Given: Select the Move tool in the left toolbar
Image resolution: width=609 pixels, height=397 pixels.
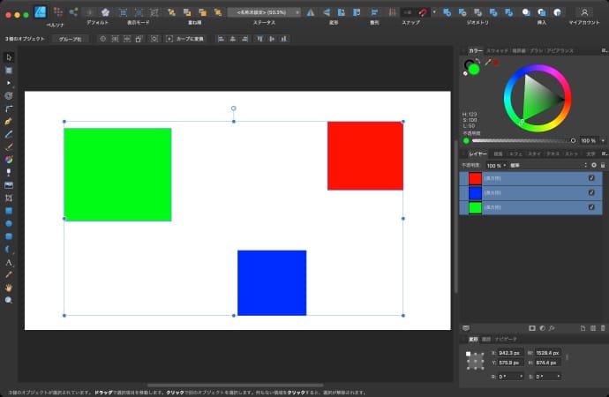Looking at the screenshot, I should [x=9, y=57].
